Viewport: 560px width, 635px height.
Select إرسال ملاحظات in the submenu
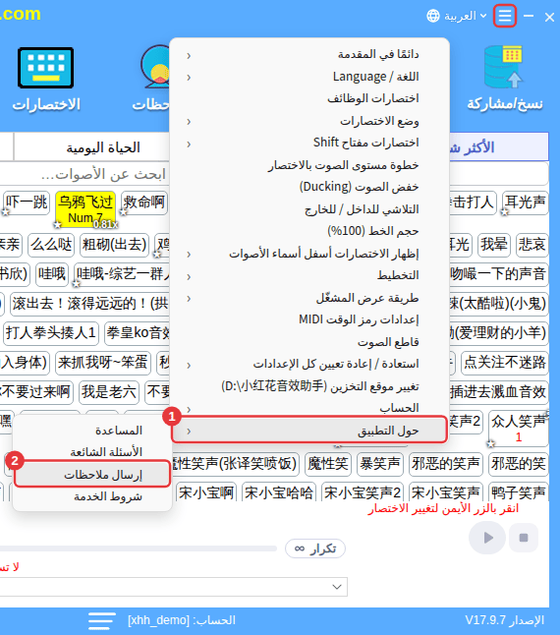[92, 474]
